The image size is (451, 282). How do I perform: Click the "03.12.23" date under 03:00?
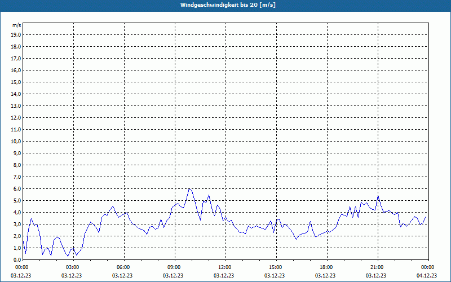(72, 275)
